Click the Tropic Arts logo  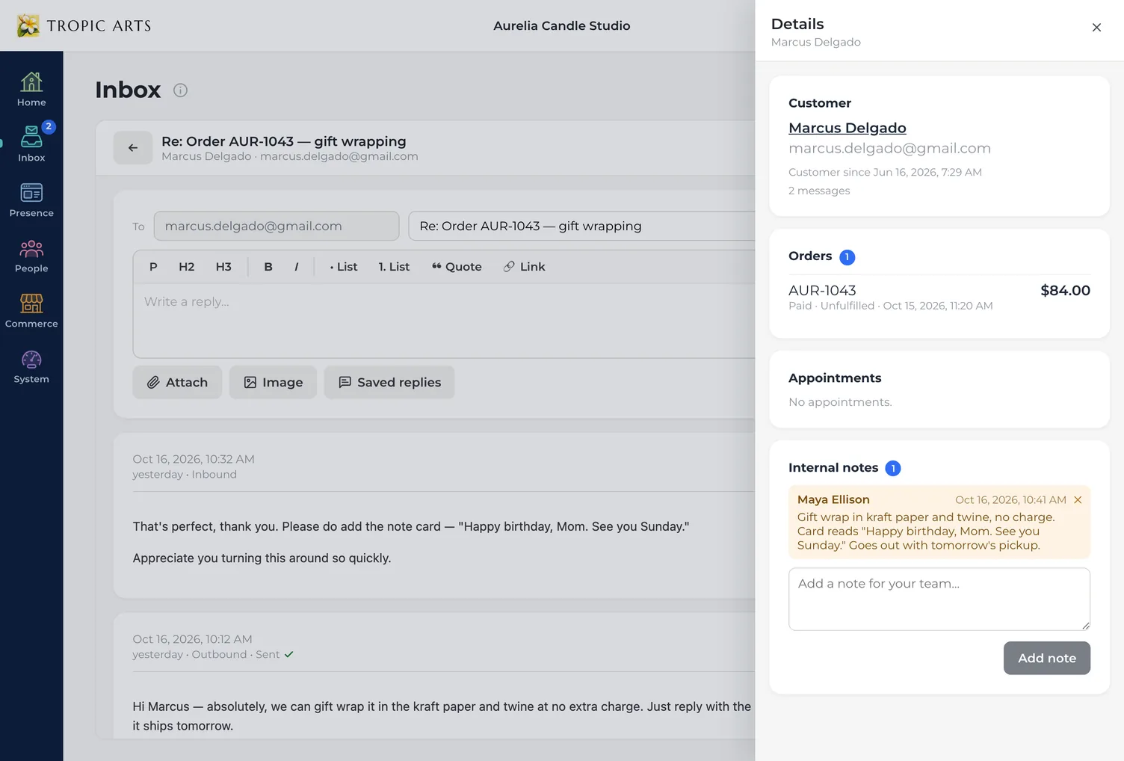(84, 25)
